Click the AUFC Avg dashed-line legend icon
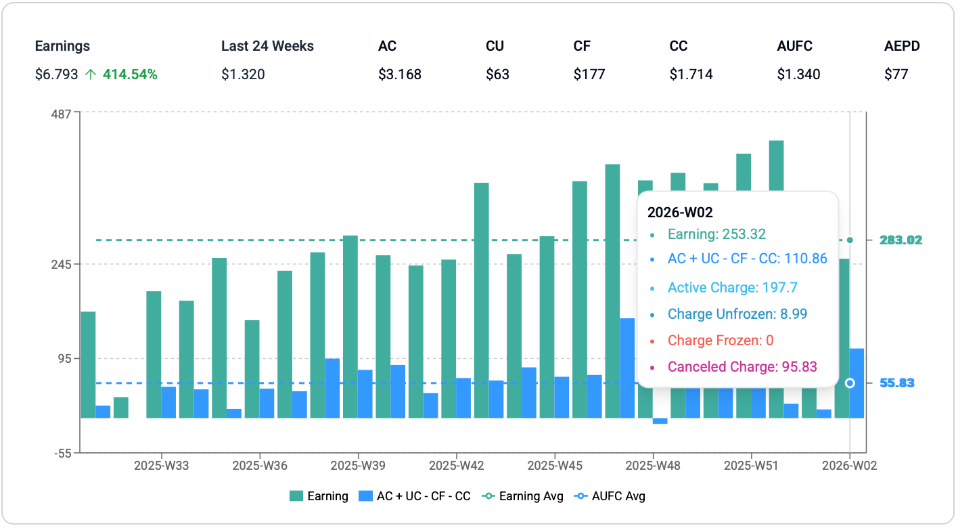Image resolution: width=958 pixels, height=528 pixels. point(580,496)
